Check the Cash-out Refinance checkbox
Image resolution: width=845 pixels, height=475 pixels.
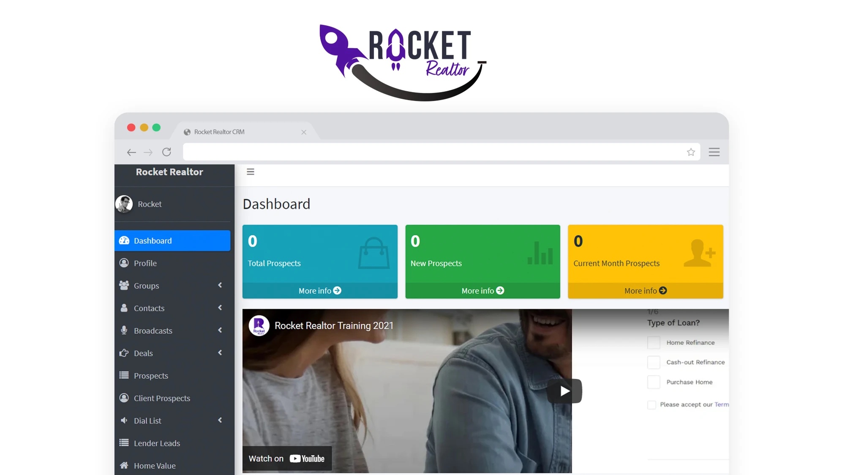654,362
